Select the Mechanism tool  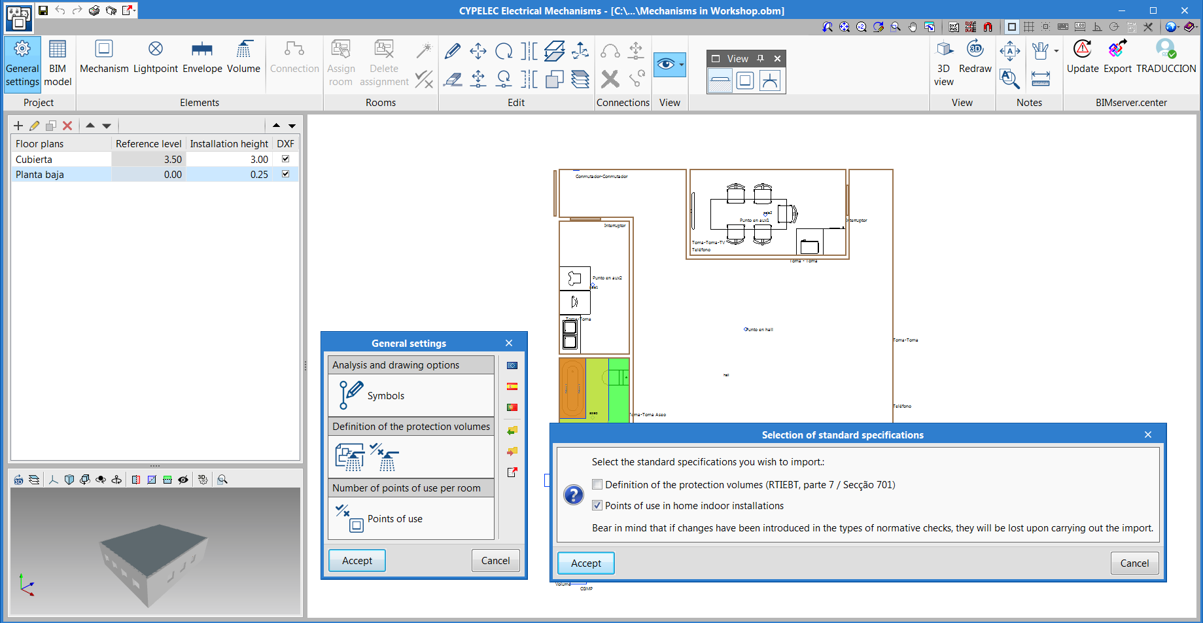[104, 57]
